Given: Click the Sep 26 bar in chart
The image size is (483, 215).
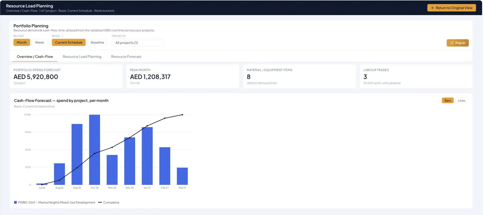Looking at the screenshot, I should [x=77, y=154].
